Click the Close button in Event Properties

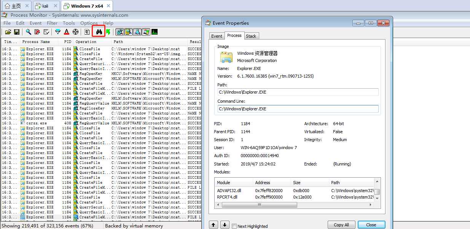tap(371, 225)
